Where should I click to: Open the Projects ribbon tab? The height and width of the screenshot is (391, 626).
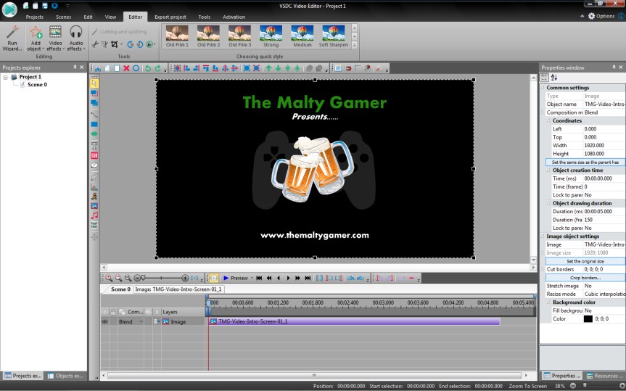point(34,17)
